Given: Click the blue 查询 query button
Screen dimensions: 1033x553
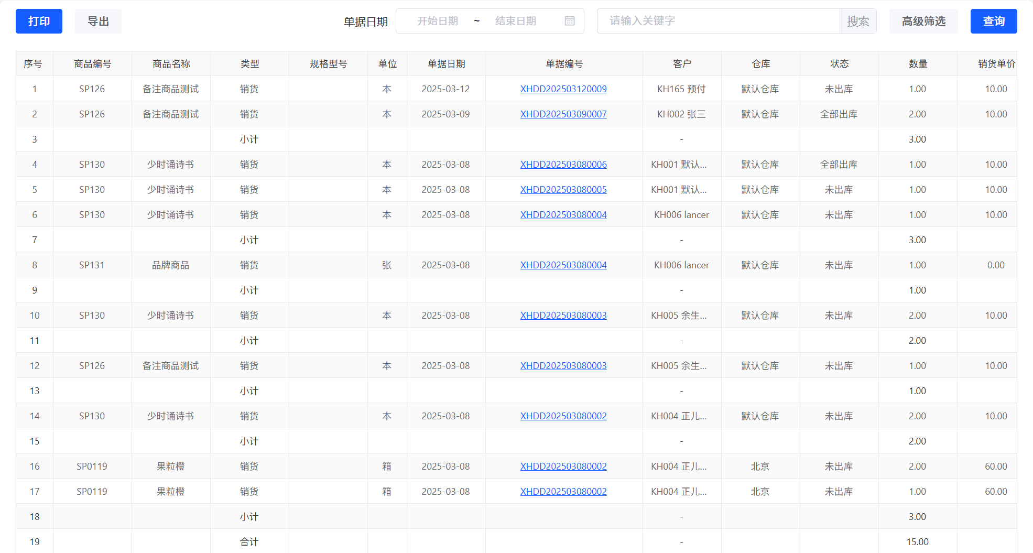Looking at the screenshot, I should pyautogui.click(x=993, y=21).
